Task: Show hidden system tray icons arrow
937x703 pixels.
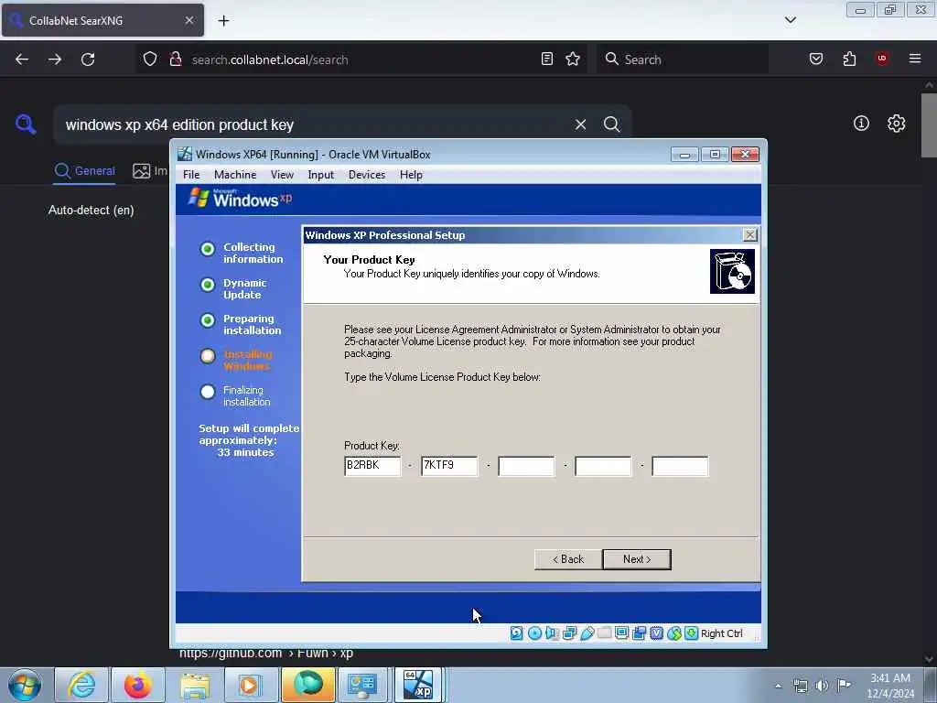Action: [x=778, y=686]
